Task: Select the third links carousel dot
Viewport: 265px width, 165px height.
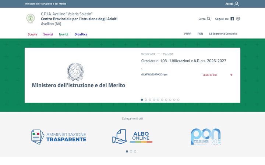Action: (135, 151)
